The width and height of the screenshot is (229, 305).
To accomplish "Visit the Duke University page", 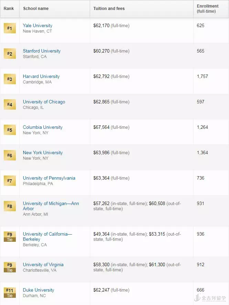I will coord(39,290).
